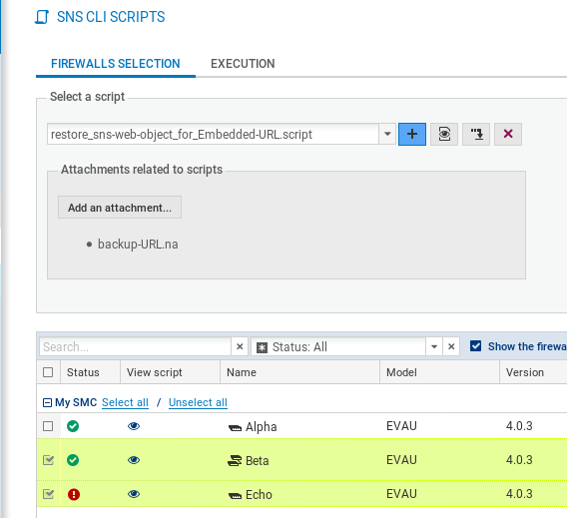Click the Search firewalls input field
567x518 pixels.
pyautogui.click(x=135, y=346)
